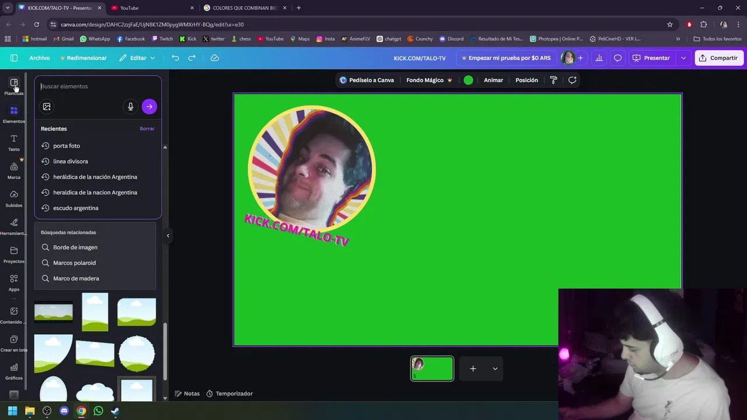Click the Buscar elementos search field
Image resolution: width=747 pixels, height=420 pixels.
pyautogui.click(x=98, y=86)
